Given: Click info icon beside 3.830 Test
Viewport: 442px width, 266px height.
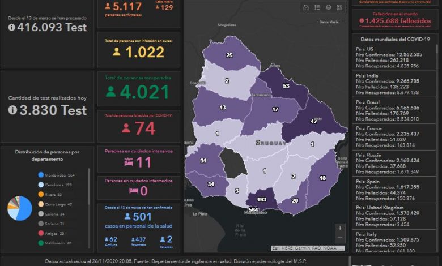Looking at the screenshot, I should [12, 110].
